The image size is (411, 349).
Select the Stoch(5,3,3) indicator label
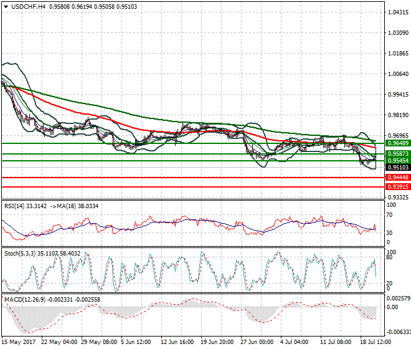(20, 254)
